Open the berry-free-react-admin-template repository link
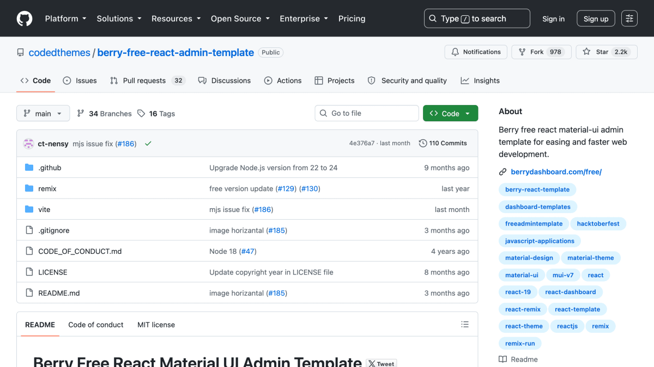This screenshot has width=654, height=367. click(175, 53)
